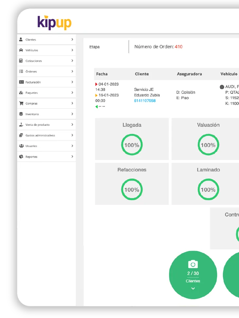Expand the Facturación menu chevron
This screenshot has height=318, width=239.
tap(72, 82)
